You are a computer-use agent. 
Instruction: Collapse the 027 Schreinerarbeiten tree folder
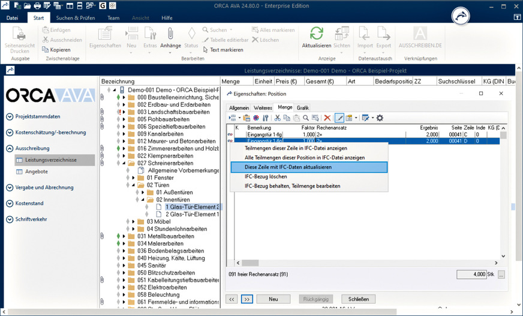124,163
